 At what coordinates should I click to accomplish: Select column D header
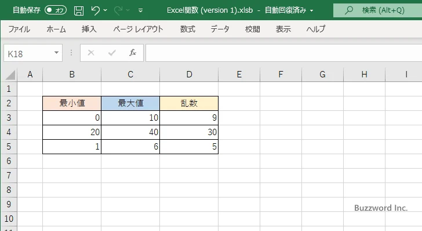pyautogui.click(x=189, y=74)
